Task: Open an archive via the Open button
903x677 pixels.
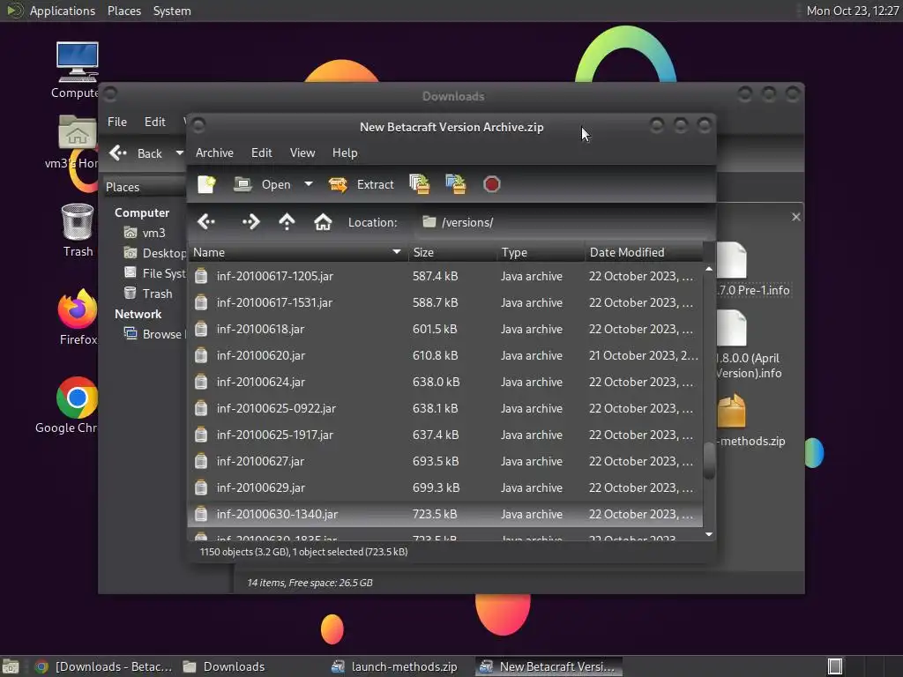Action: tap(263, 184)
